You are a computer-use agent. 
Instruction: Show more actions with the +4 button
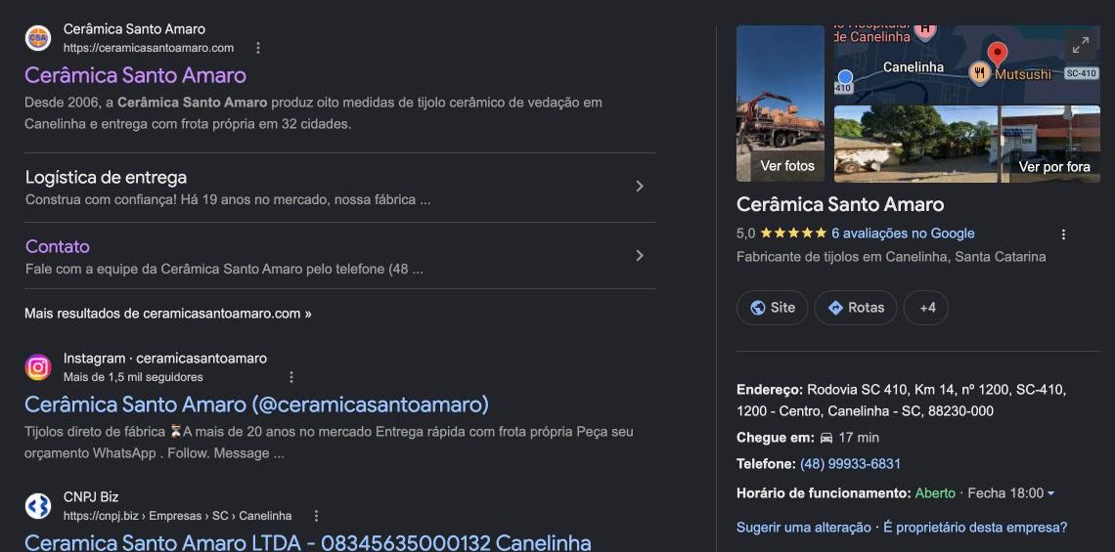pyautogui.click(x=926, y=308)
